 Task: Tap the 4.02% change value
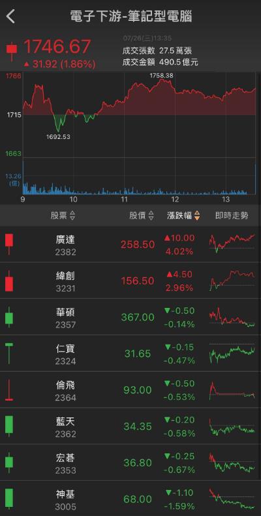coord(179,252)
